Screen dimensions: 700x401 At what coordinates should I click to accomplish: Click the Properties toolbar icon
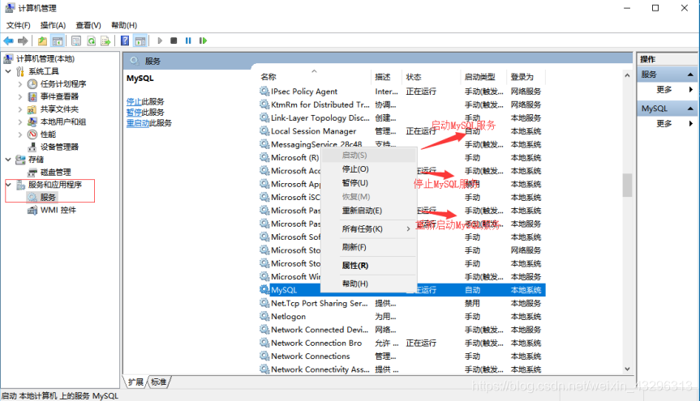coord(76,41)
